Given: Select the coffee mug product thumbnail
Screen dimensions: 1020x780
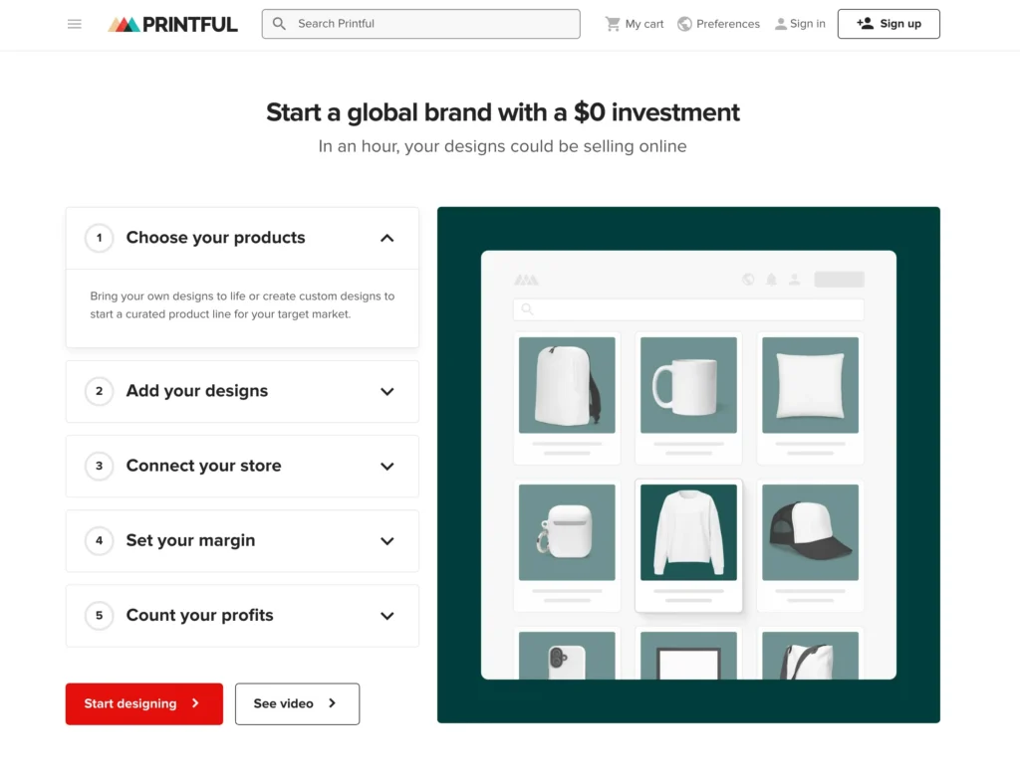Looking at the screenshot, I should click(x=688, y=397).
